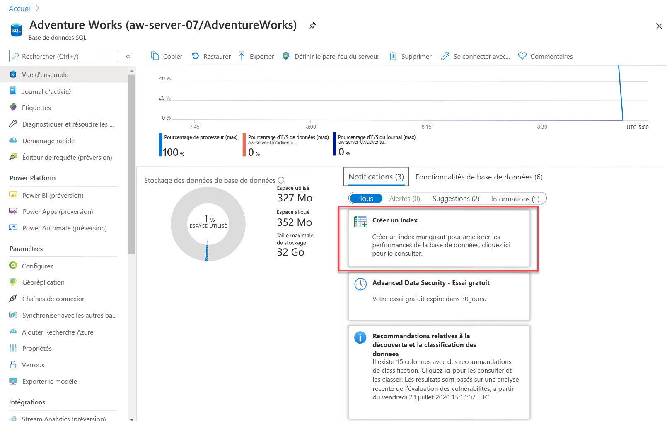Viewport: 667px width, 421px height.
Task: Collapse the left navigation menu
Action: [x=128, y=56]
